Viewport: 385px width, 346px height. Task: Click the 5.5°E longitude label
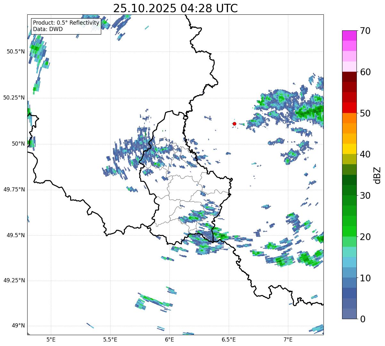(x=110, y=339)
